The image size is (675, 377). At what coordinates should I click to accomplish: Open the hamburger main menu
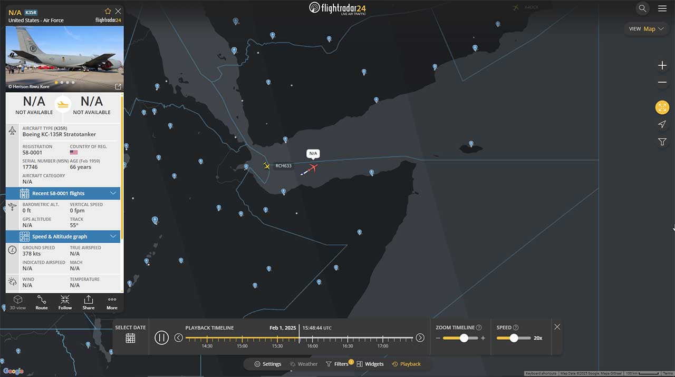click(662, 8)
